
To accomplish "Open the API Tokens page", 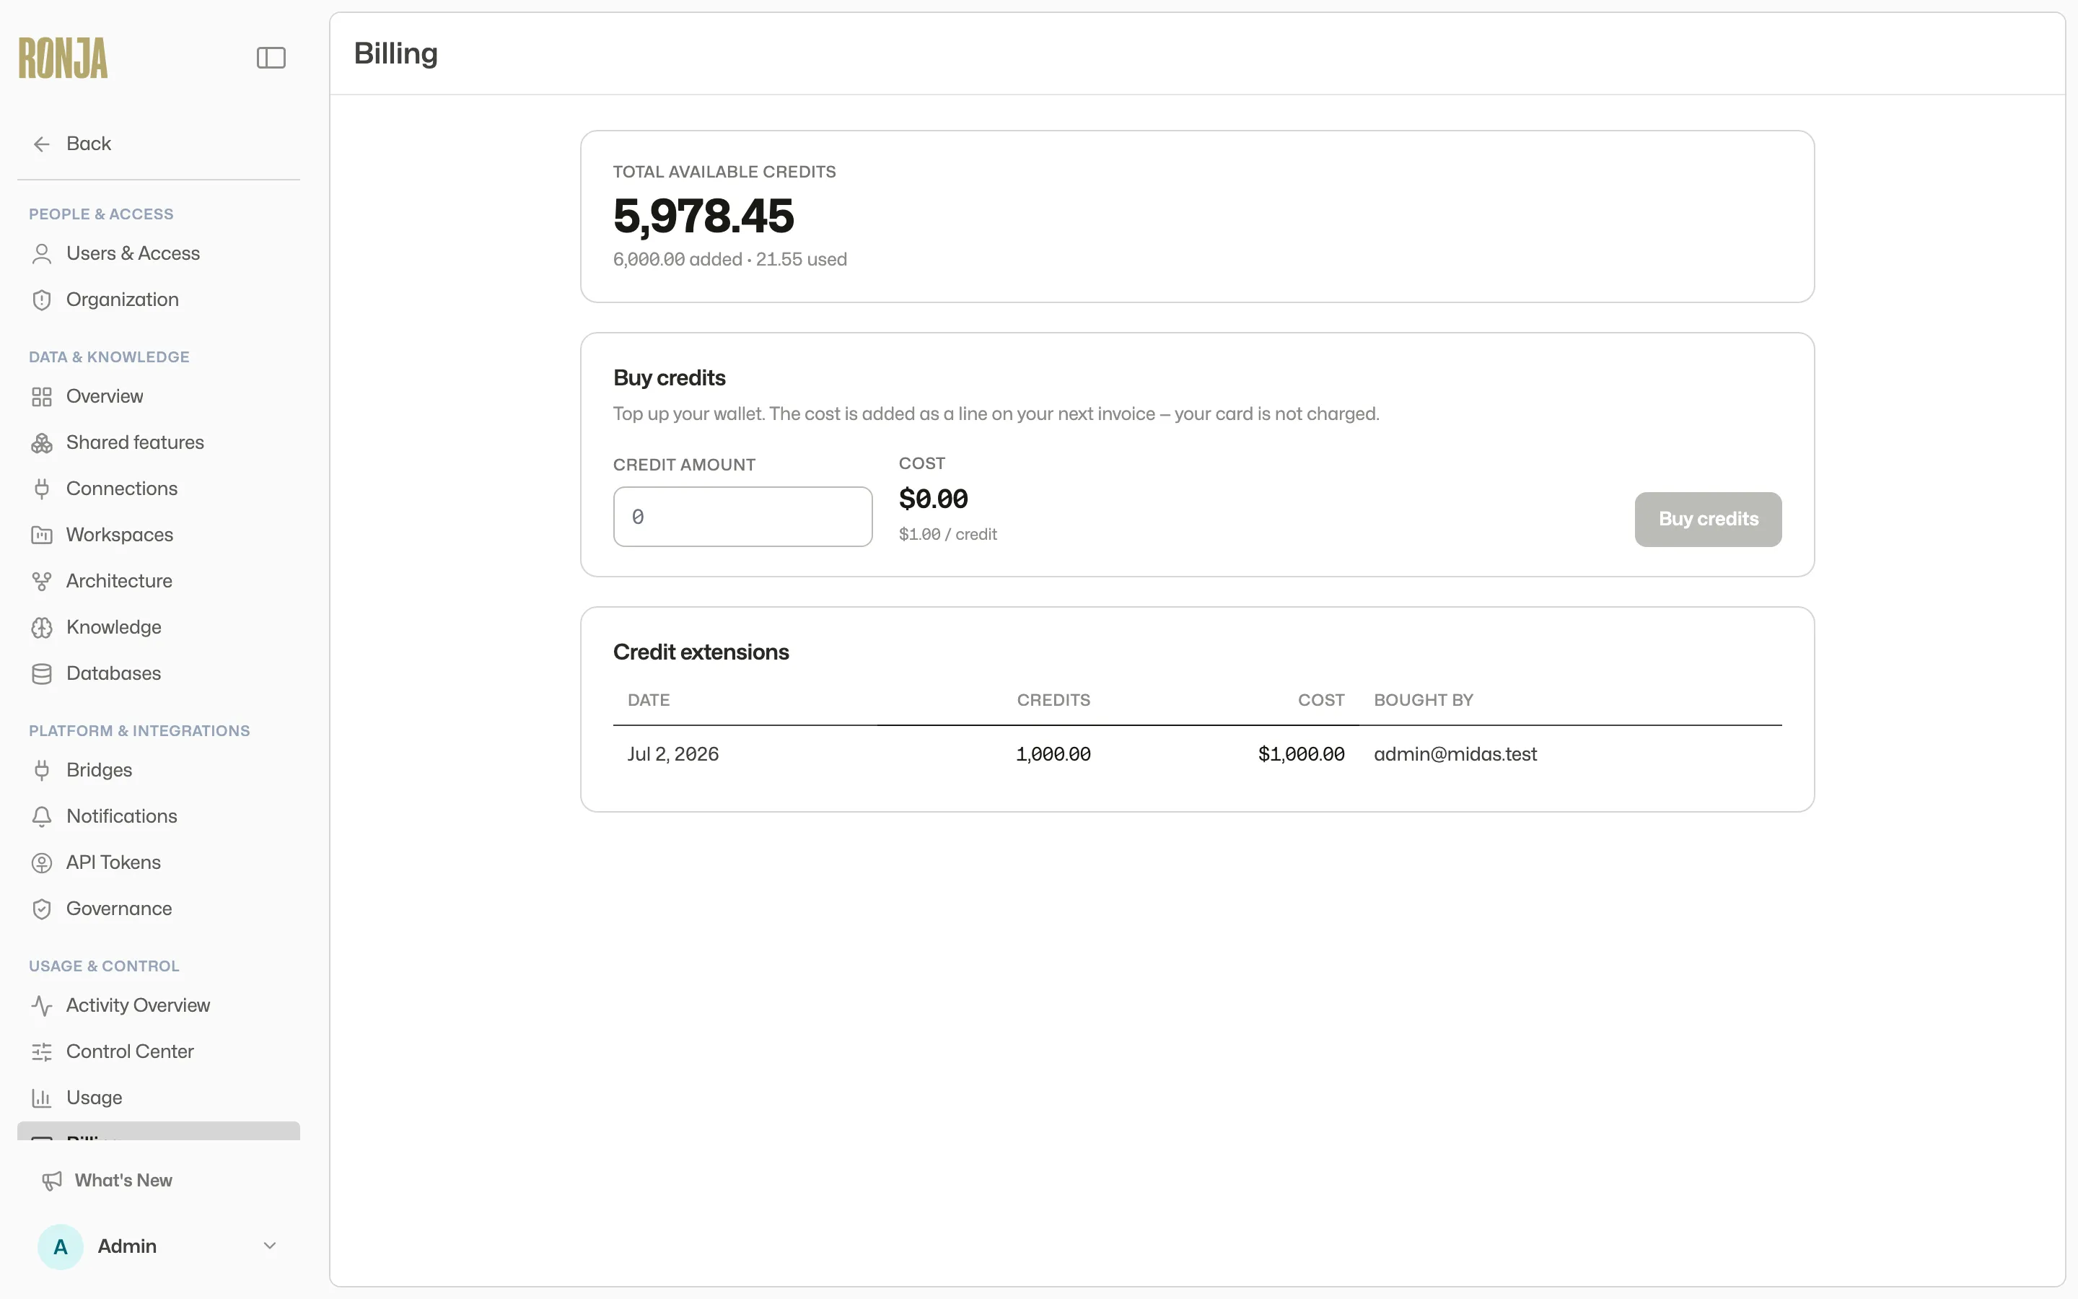I will click(158, 863).
